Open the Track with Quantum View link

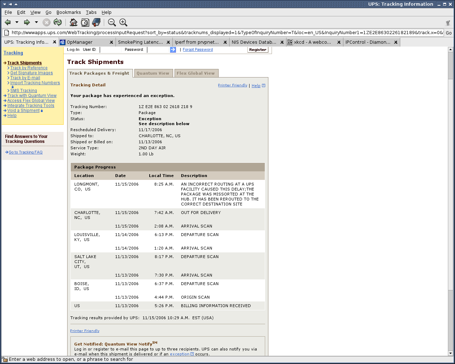coord(32,96)
